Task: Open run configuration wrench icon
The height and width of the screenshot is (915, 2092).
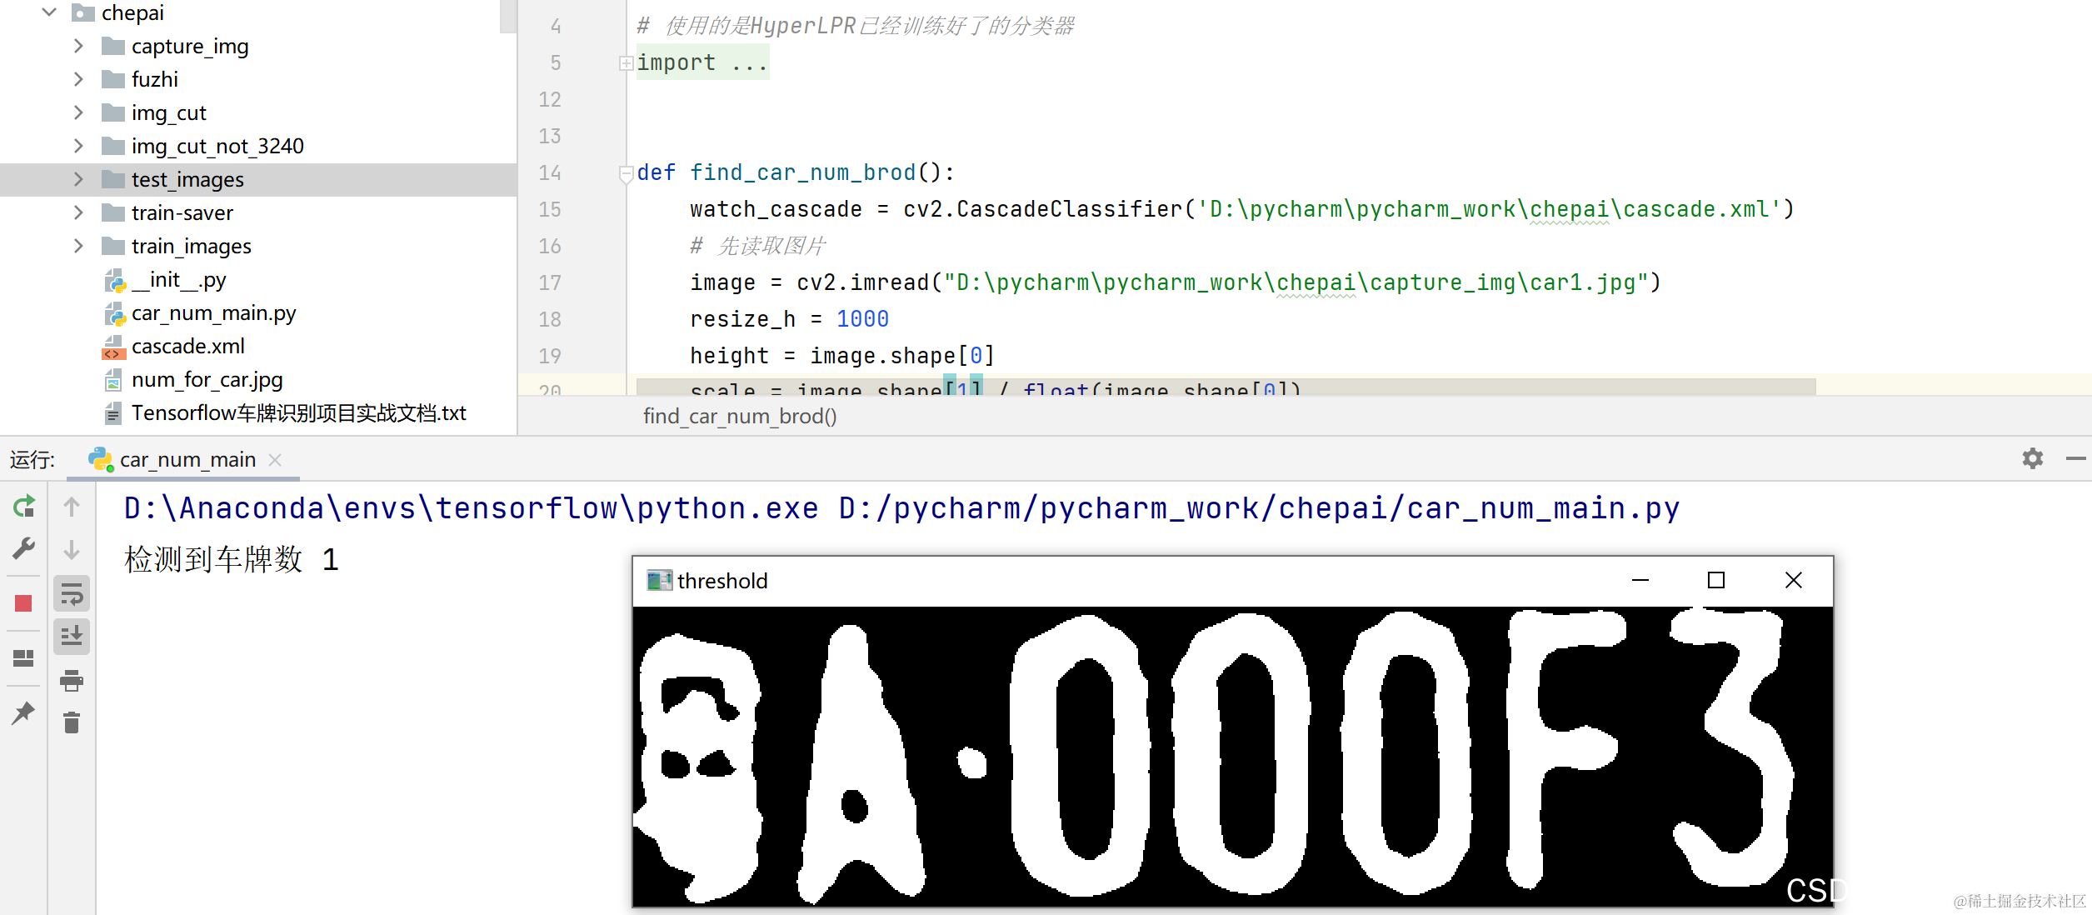Action: click(24, 548)
